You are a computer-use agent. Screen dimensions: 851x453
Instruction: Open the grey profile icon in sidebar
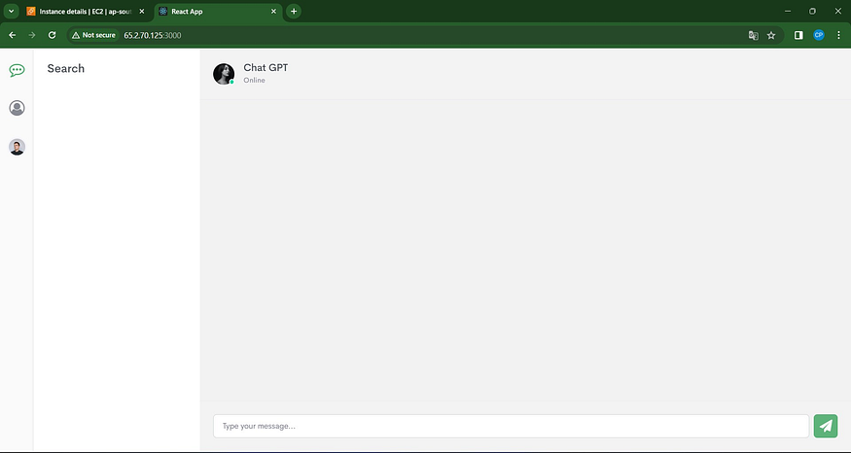(x=17, y=108)
